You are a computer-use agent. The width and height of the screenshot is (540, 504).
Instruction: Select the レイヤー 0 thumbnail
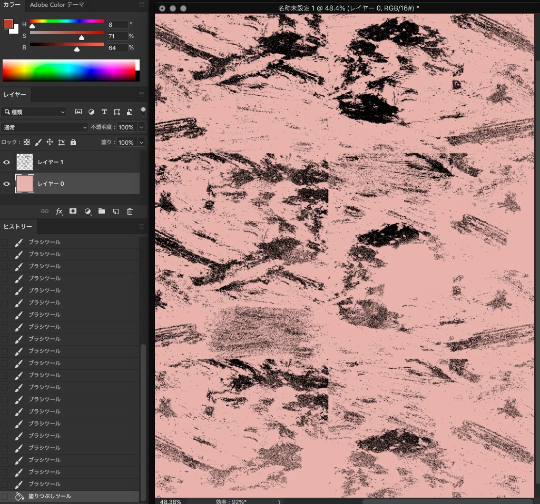[x=25, y=184]
